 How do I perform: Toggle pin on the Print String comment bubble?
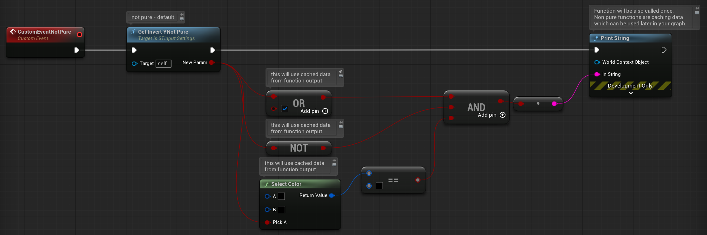[697, 8]
